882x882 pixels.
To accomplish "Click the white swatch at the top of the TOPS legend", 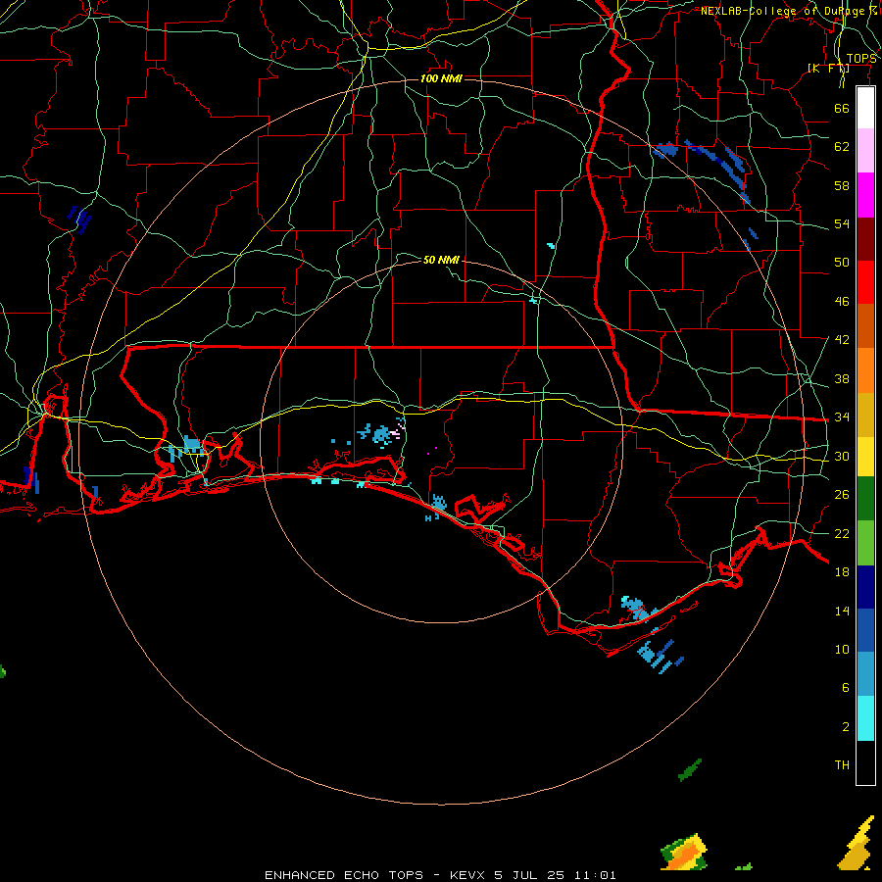I will 865,109.
